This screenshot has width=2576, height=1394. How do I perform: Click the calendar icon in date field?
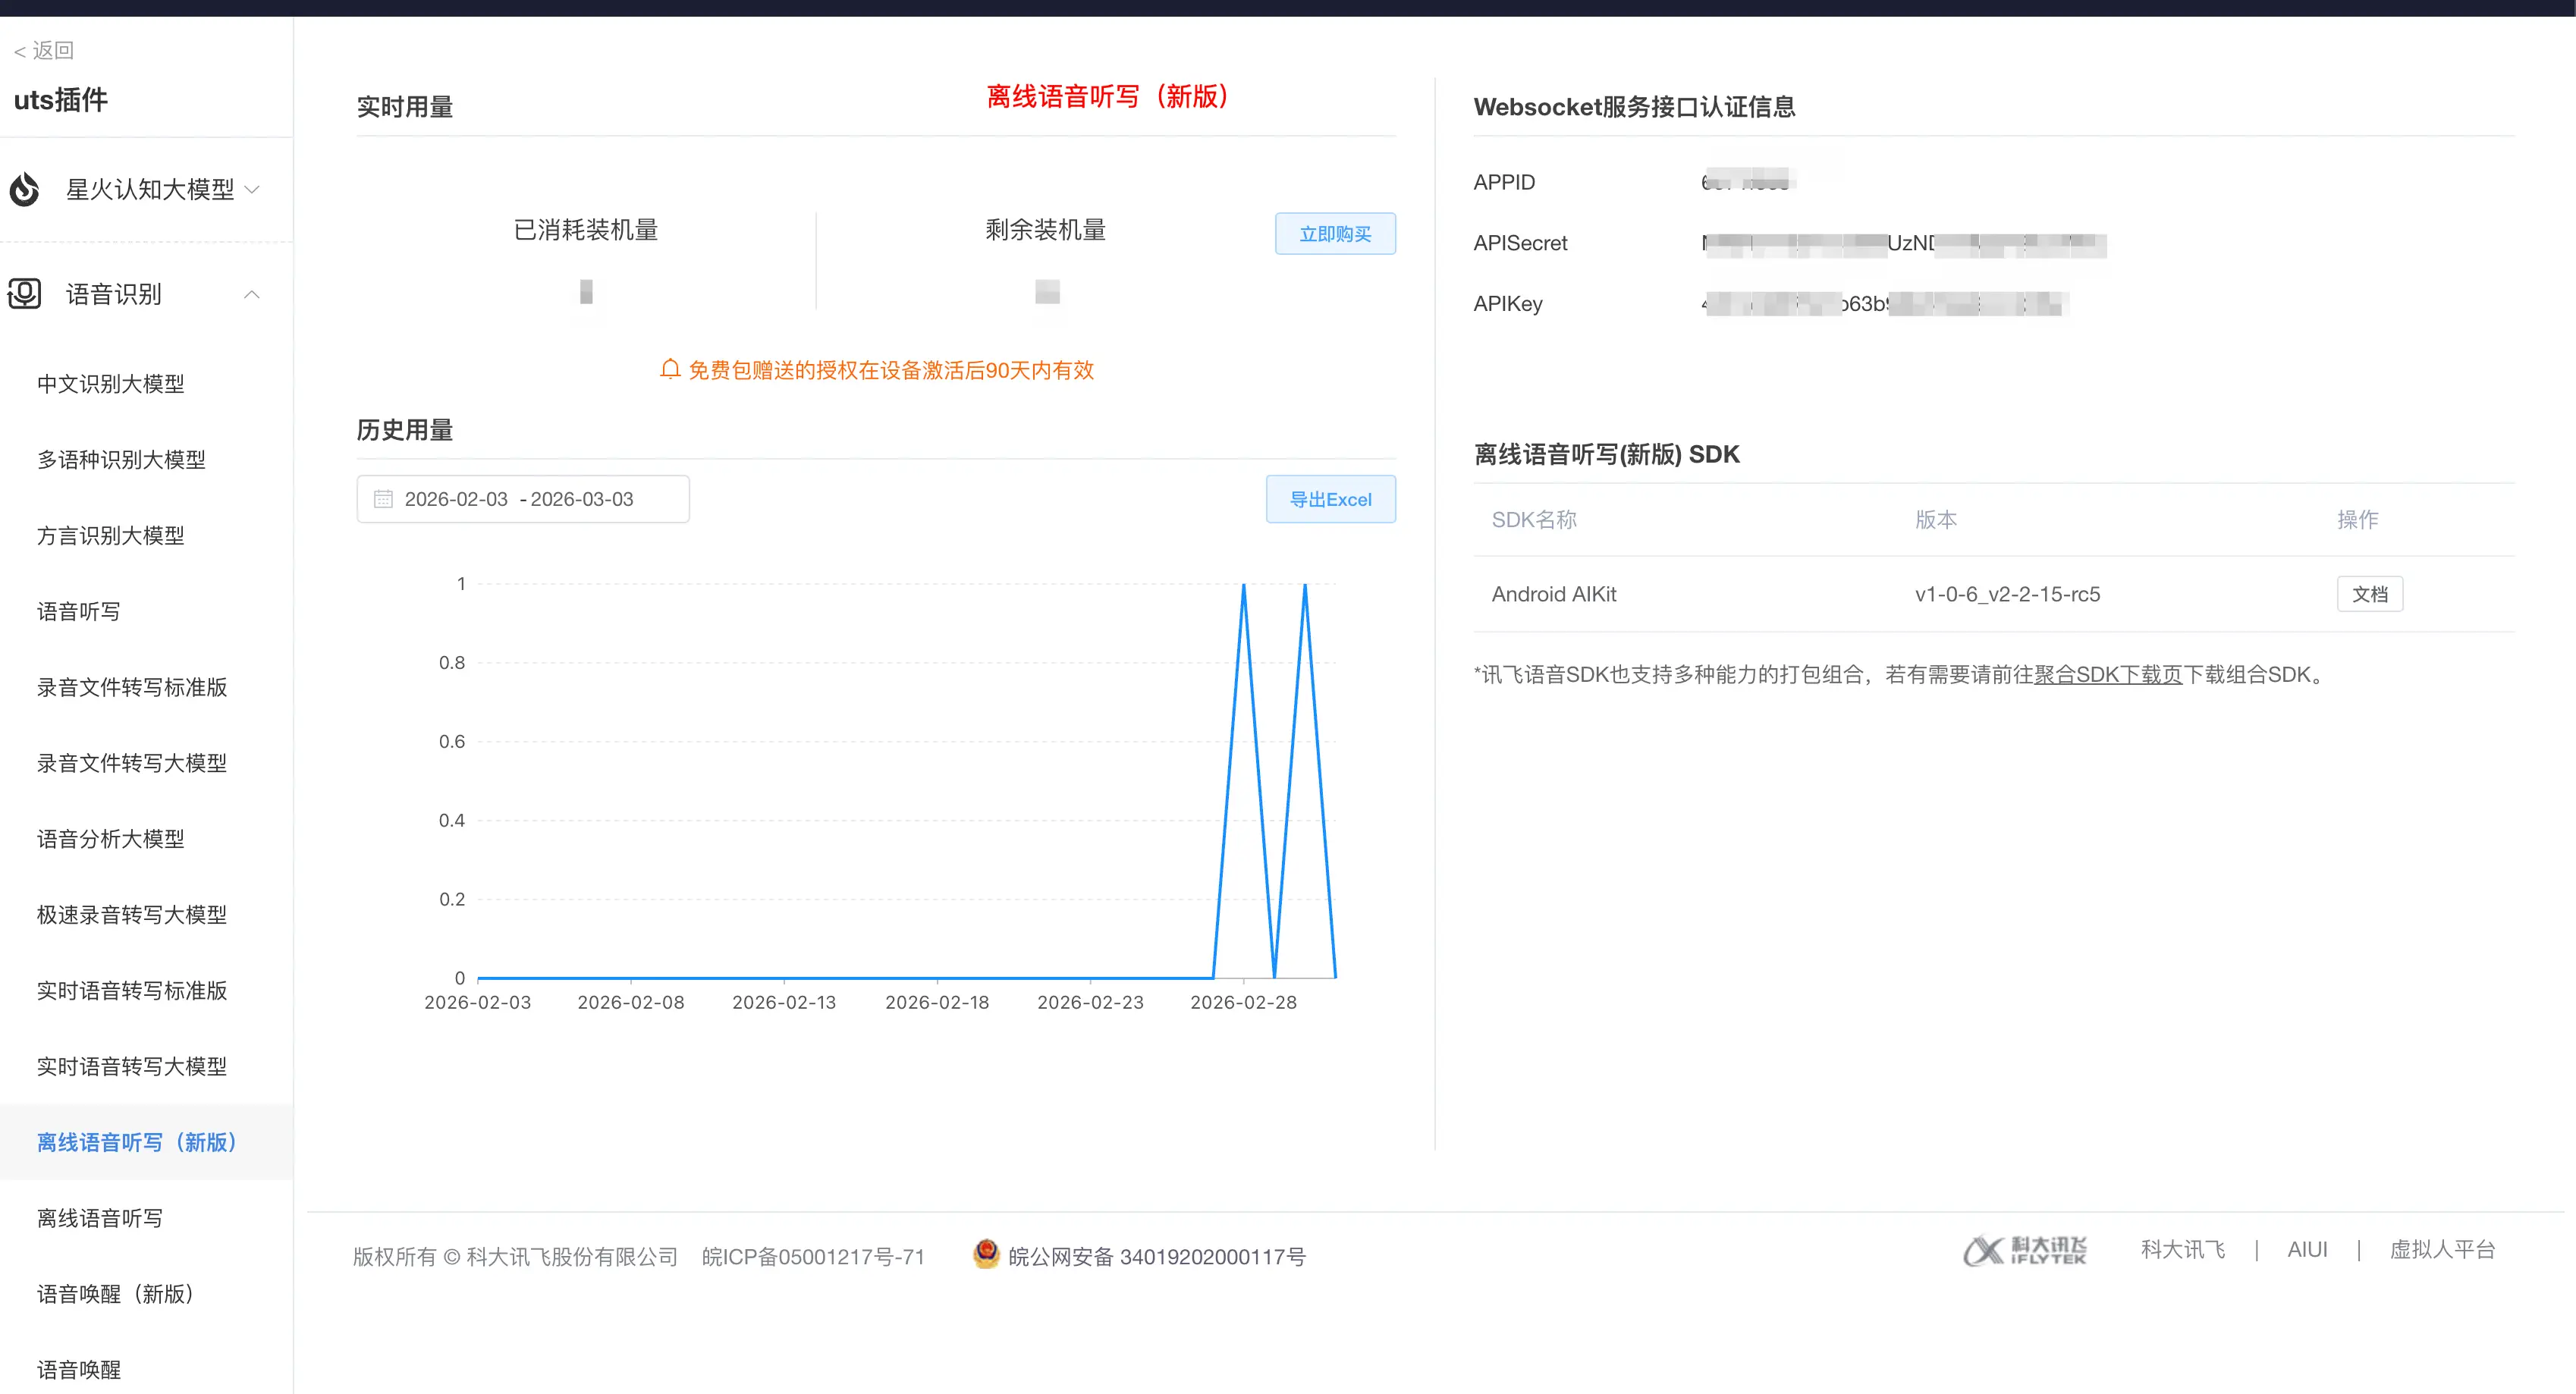pos(383,499)
